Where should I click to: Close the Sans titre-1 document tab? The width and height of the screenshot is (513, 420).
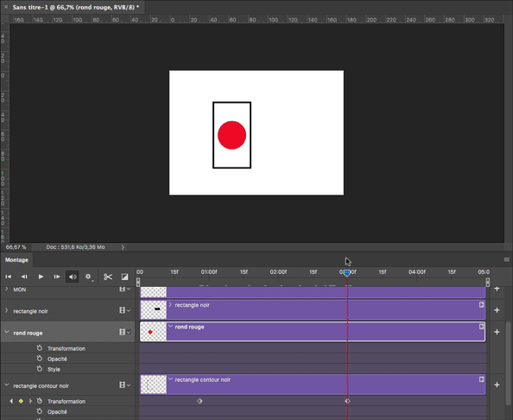coord(6,7)
